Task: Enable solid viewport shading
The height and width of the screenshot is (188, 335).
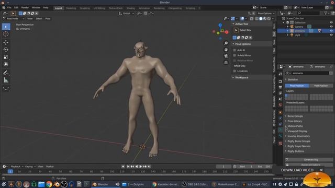Action: (x=261, y=19)
